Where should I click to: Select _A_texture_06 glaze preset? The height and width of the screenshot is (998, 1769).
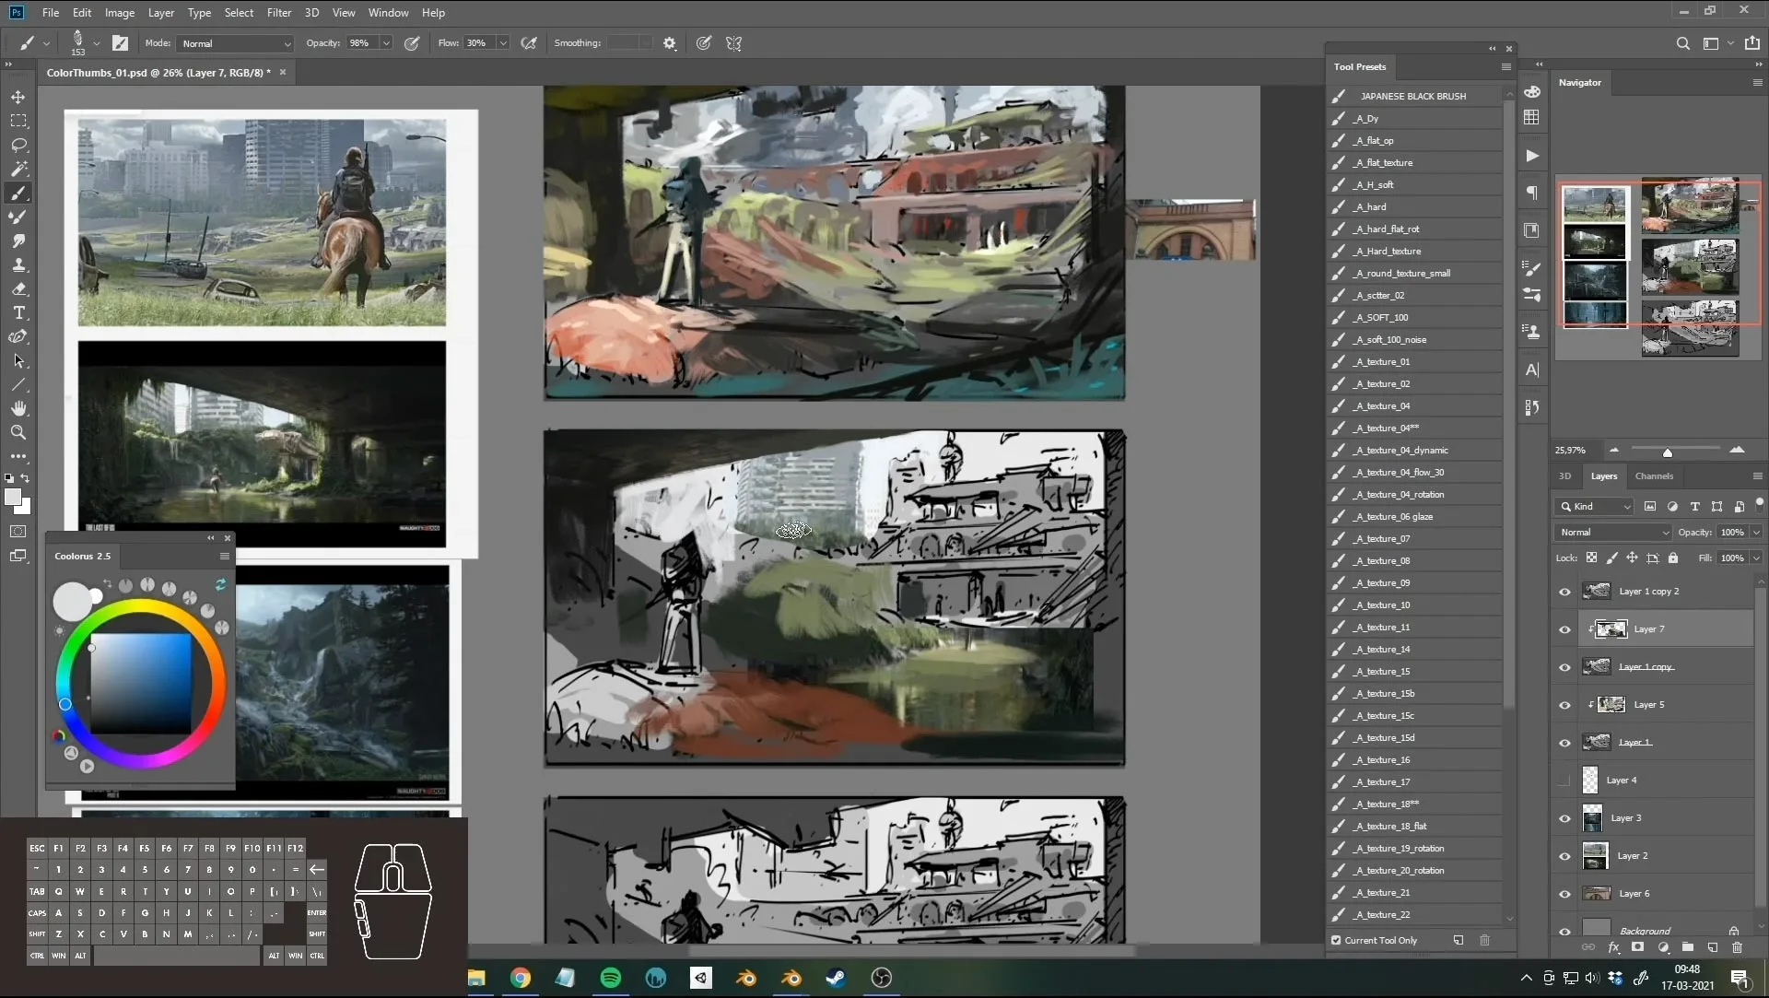(x=1413, y=517)
